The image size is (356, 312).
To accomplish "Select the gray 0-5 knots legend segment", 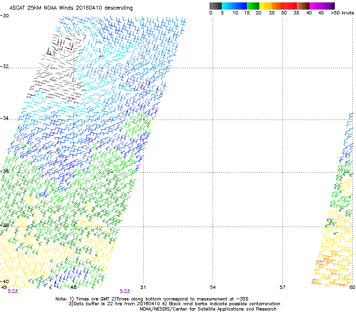I will pyautogui.click(x=216, y=6).
